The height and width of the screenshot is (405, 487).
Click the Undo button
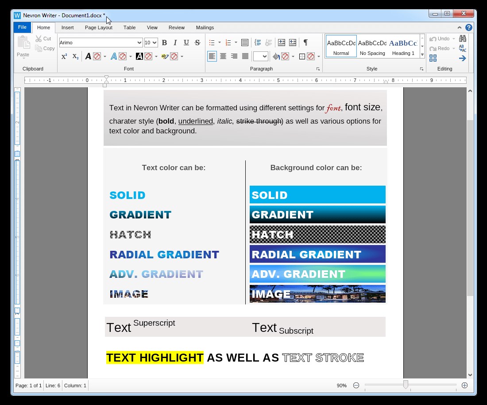(440, 39)
